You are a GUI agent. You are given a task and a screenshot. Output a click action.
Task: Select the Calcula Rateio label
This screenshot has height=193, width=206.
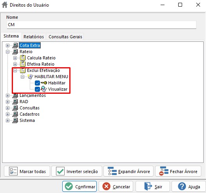coord(41,58)
